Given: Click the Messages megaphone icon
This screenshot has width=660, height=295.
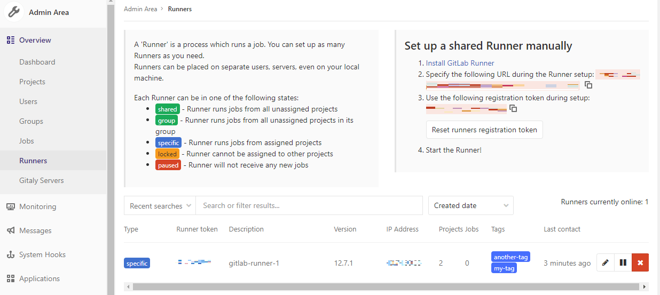Looking at the screenshot, I should tap(11, 230).
